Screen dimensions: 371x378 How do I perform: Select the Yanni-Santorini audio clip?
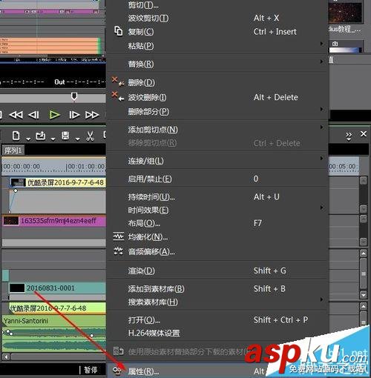(54, 321)
